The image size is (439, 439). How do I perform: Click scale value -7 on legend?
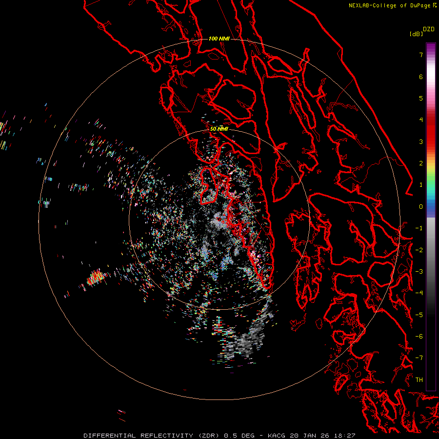[x=419, y=358]
